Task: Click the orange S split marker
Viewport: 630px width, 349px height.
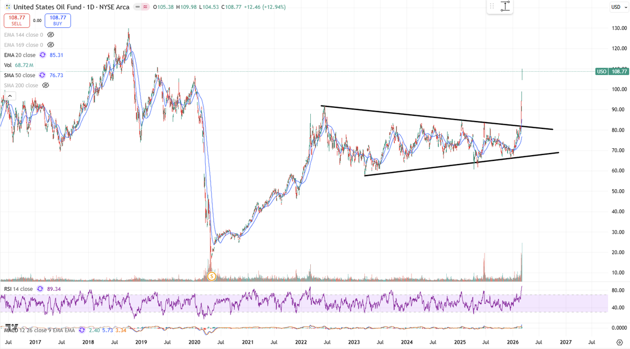Action: click(x=212, y=276)
